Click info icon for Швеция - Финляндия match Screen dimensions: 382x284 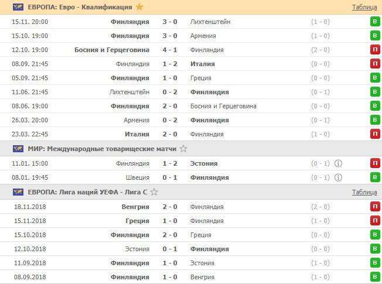point(338,177)
